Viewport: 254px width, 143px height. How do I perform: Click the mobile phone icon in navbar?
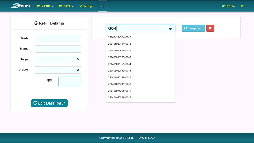103,6
